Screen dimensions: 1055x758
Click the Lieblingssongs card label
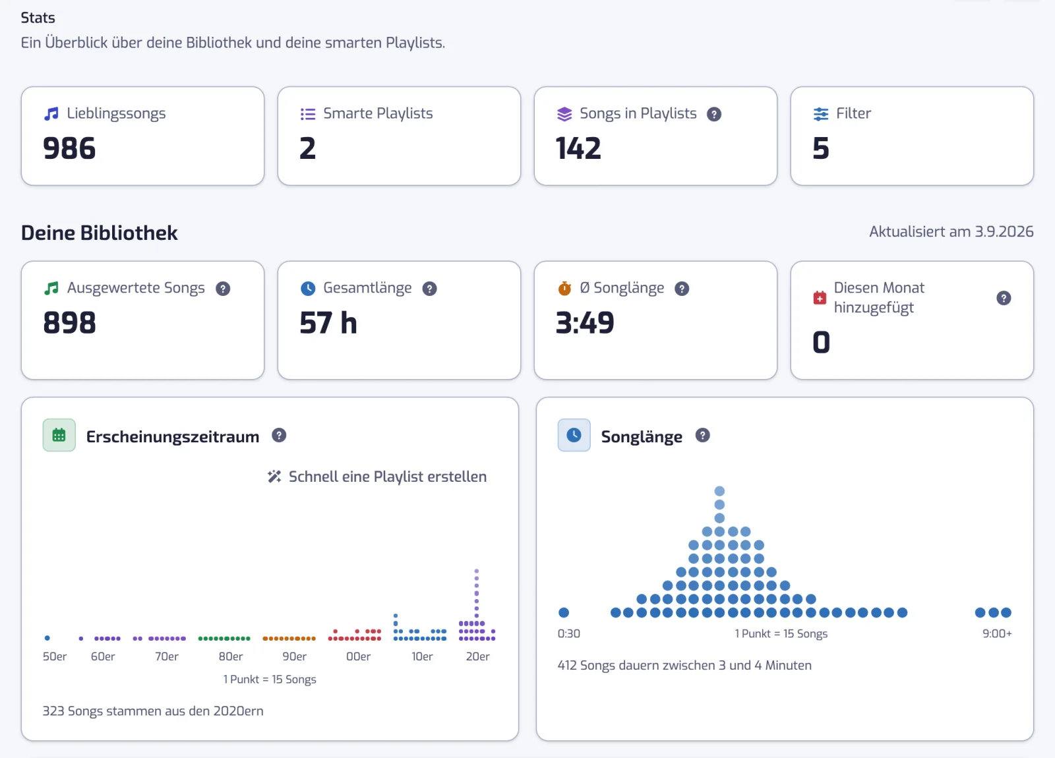pyautogui.click(x=116, y=114)
